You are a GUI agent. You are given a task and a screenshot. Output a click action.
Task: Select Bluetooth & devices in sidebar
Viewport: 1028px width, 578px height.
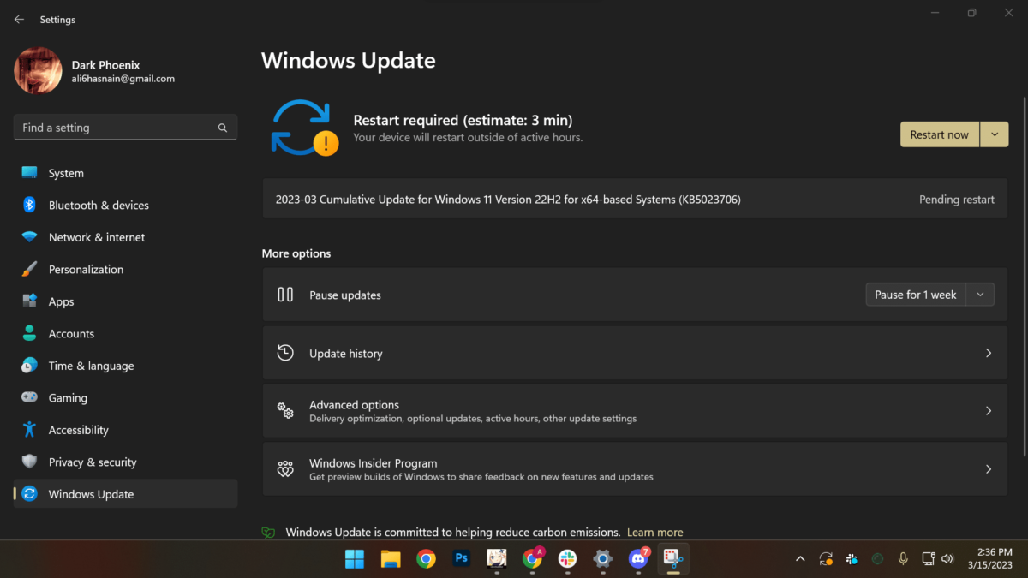tap(99, 206)
